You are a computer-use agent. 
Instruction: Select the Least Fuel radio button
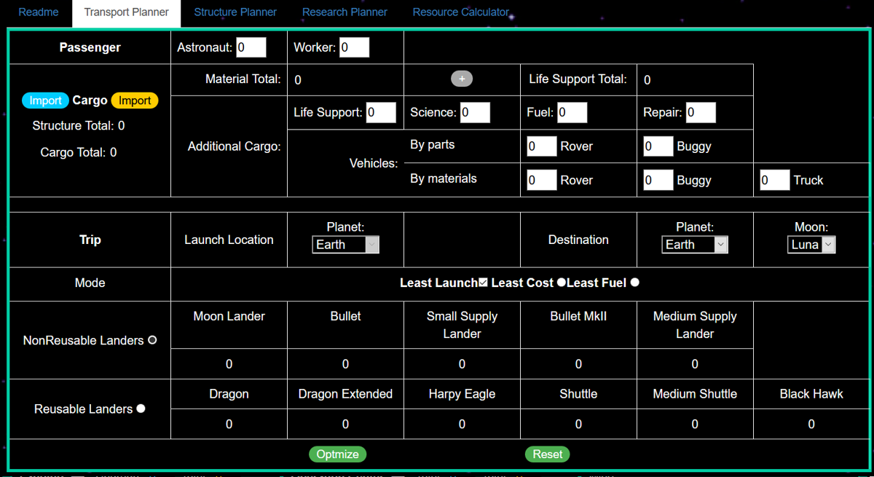coord(634,282)
